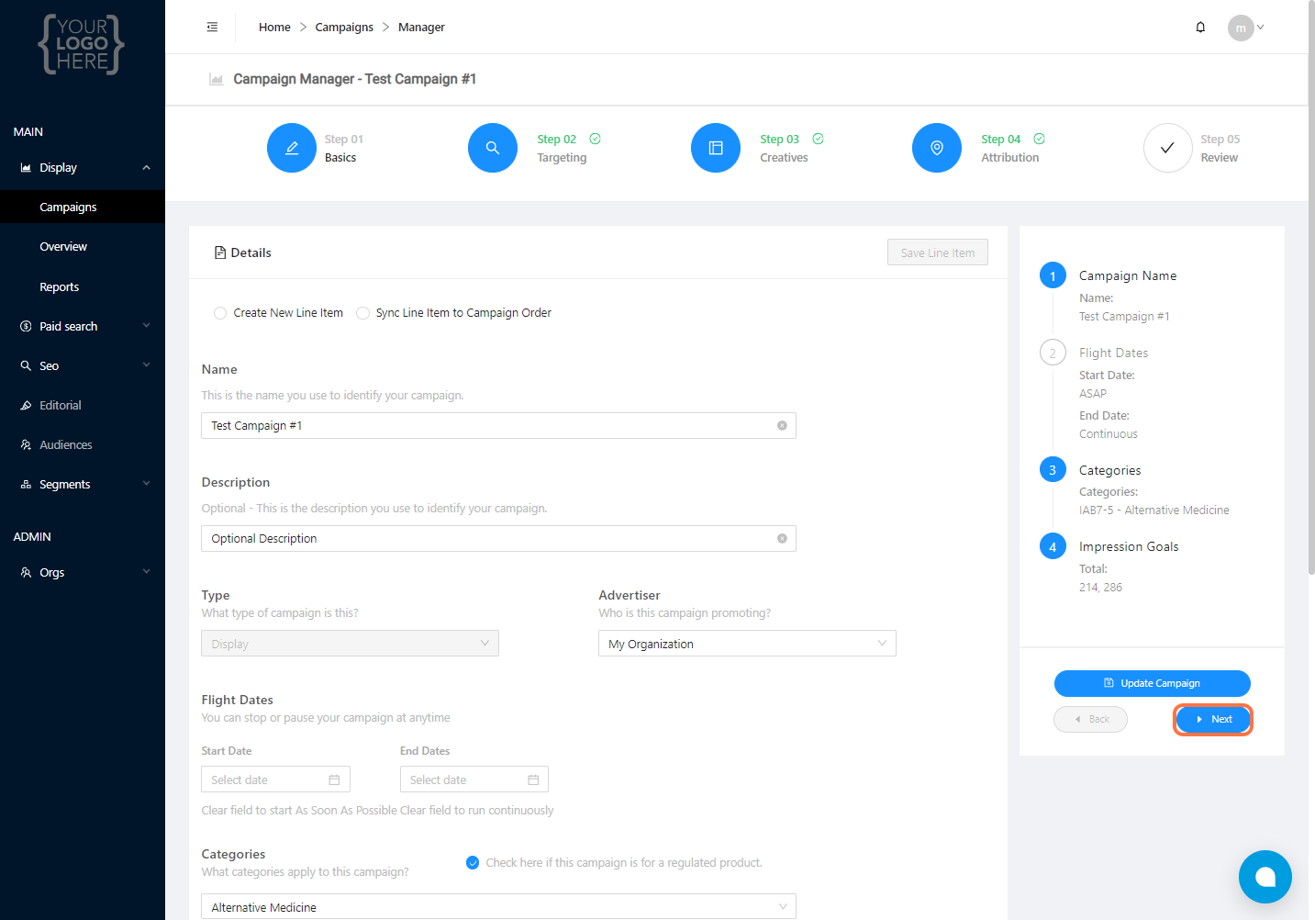Click the Next button
The width and height of the screenshot is (1315, 920).
(1213, 720)
